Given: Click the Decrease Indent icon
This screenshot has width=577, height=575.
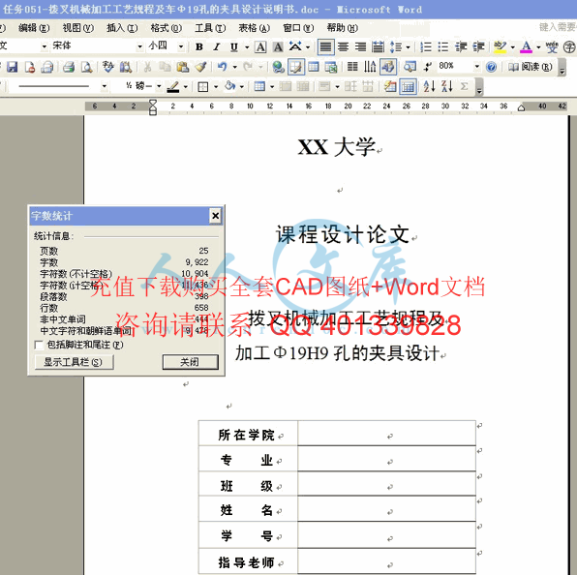Looking at the screenshot, I should pos(461,47).
